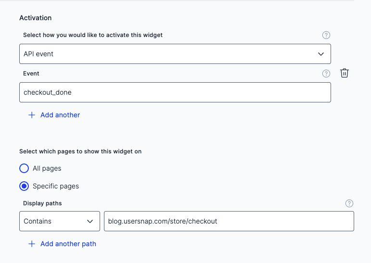Delete the checkout_done event with trash icon
371x263 pixels.
pyautogui.click(x=345, y=73)
